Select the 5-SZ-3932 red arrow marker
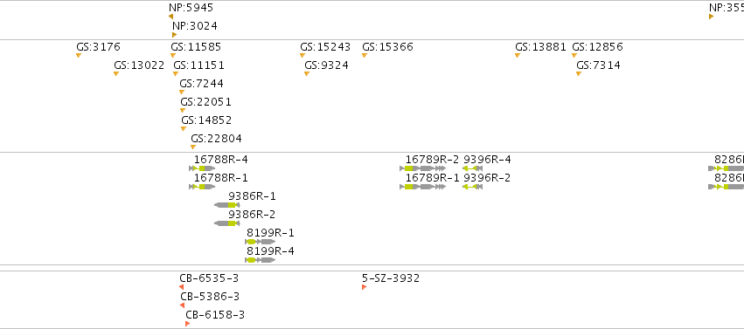744x329 pixels. click(364, 287)
